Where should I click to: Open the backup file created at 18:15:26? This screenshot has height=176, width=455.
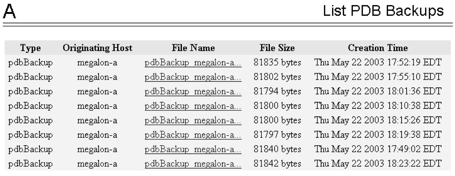click(x=193, y=120)
